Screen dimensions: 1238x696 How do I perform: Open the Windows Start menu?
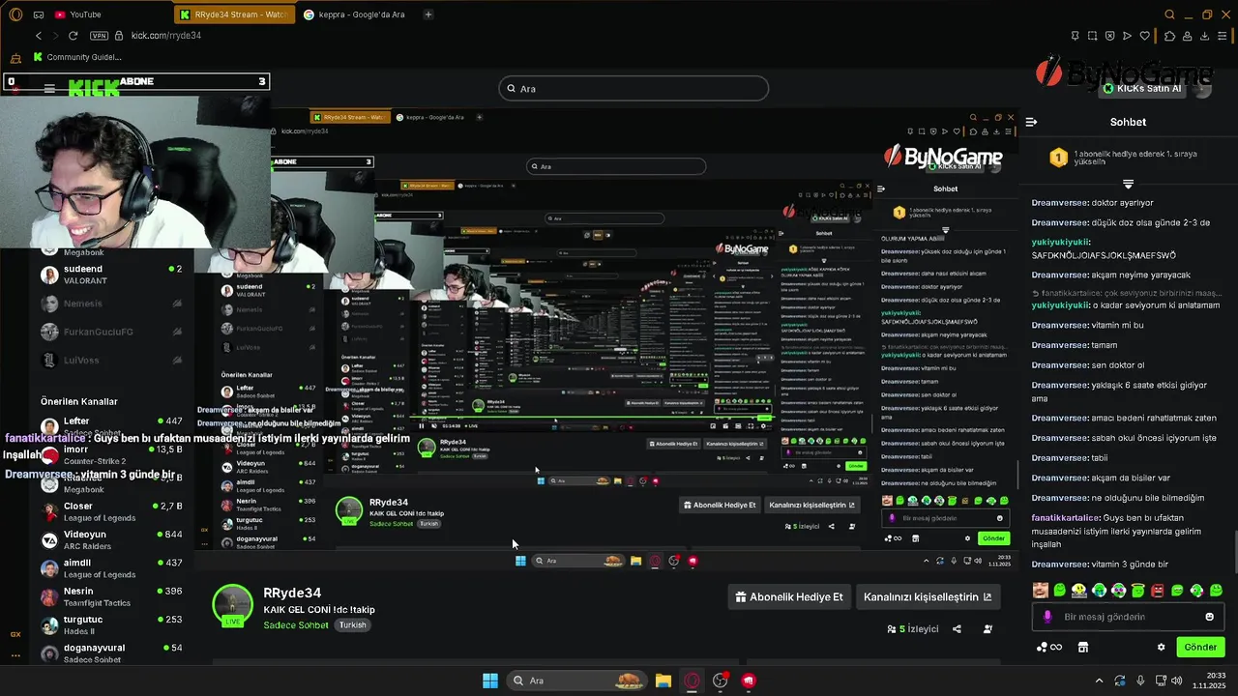pyautogui.click(x=490, y=681)
